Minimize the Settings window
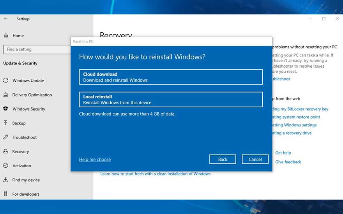The image size is (343, 214). coord(310,19)
